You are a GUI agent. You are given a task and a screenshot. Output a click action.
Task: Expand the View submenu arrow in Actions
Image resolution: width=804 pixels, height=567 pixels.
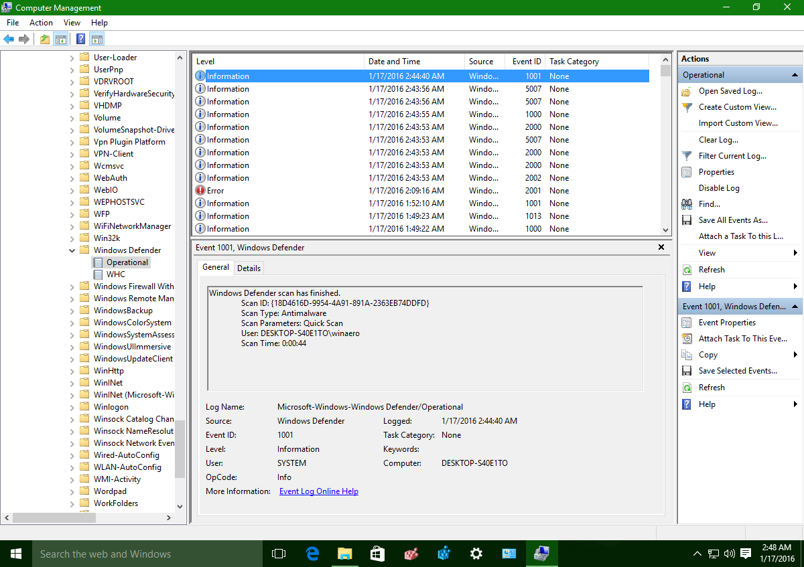pyautogui.click(x=795, y=253)
